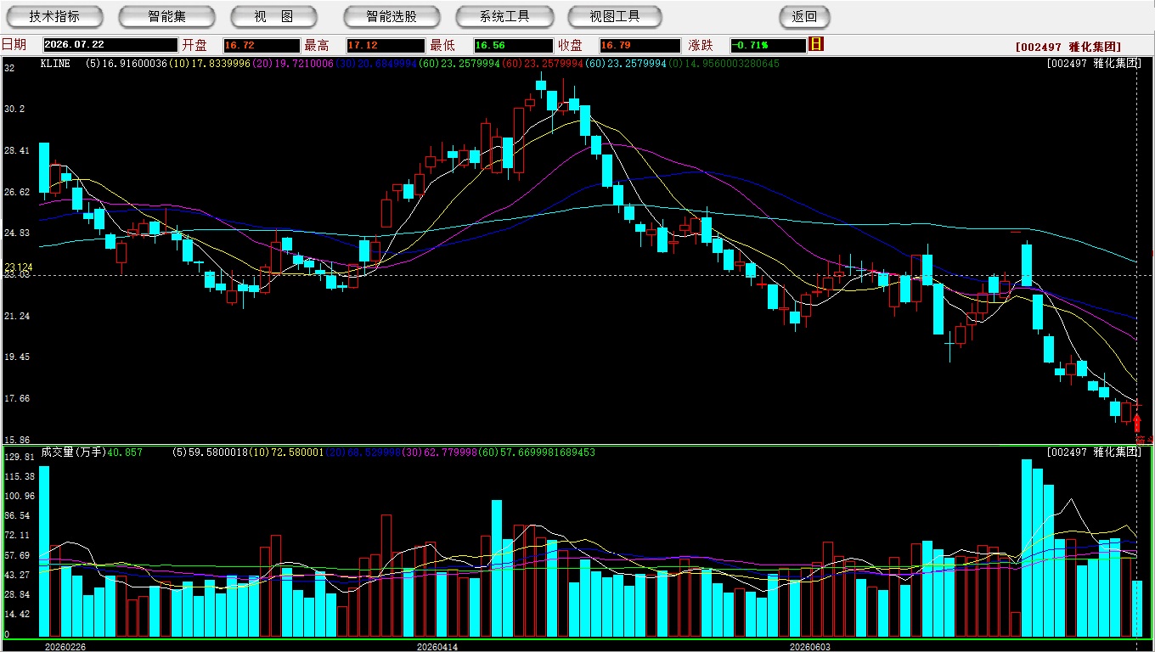Viewport: 1155px width, 652px height.
Task: Open the 智能选股 menu button
Action: 392,16
